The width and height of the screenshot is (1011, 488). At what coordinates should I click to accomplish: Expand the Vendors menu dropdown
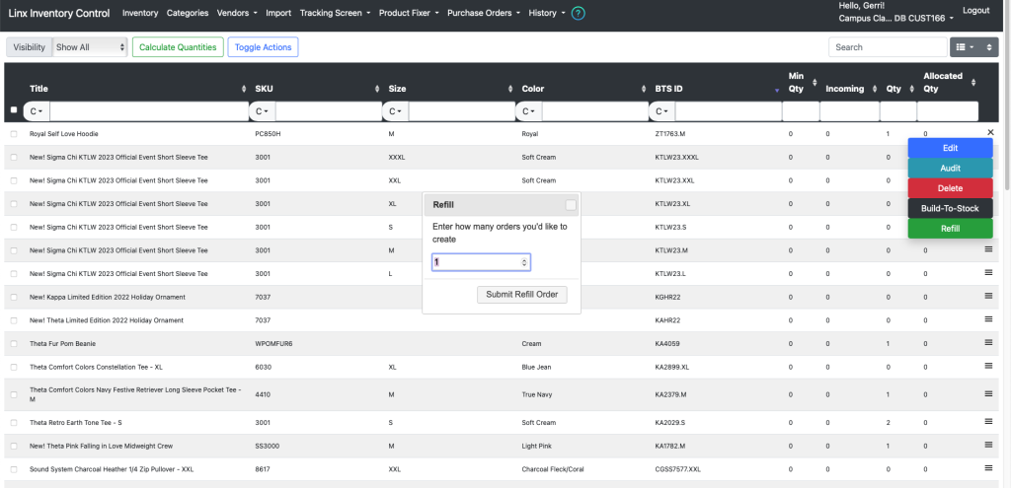pyautogui.click(x=237, y=13)
